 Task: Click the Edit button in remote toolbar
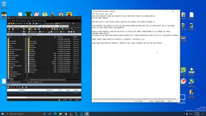point(42,32)
